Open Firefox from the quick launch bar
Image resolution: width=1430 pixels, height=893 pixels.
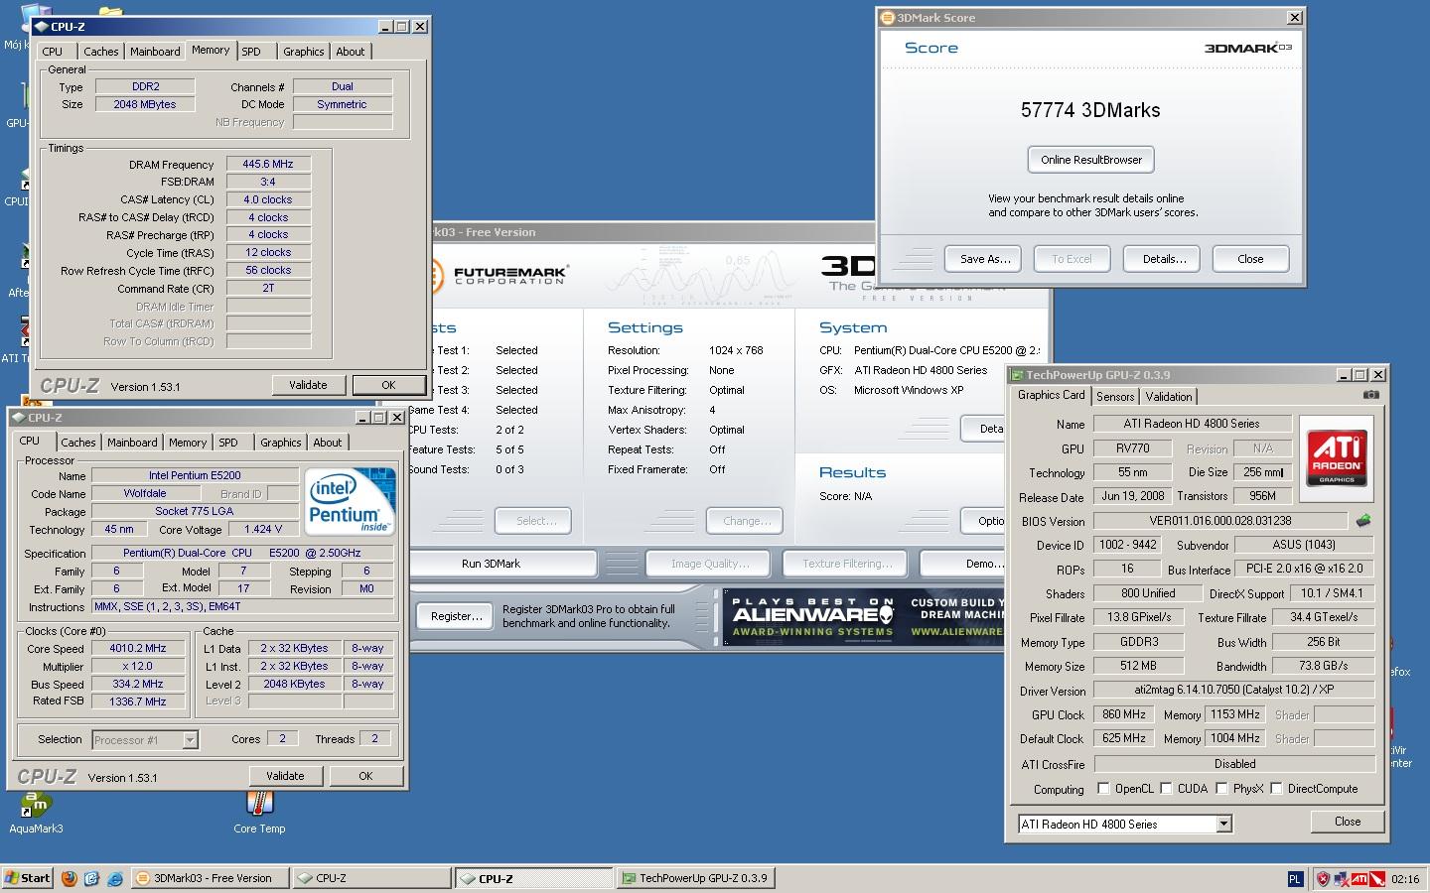click(x=69, y=878)
